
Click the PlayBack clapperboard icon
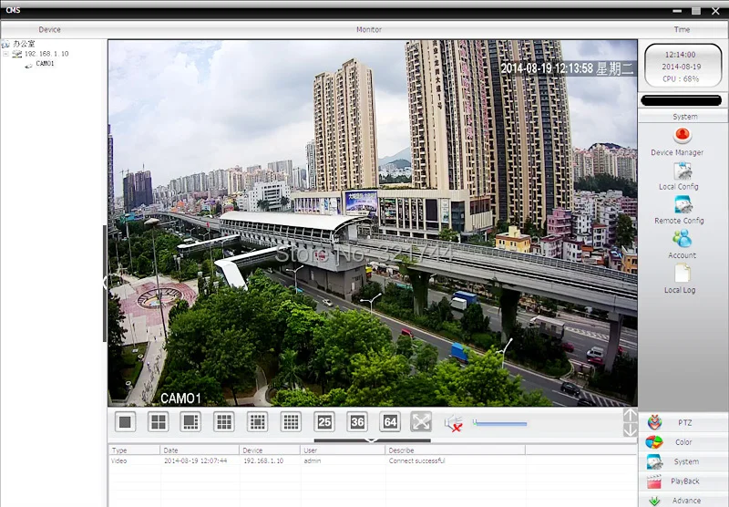point(654,481)
